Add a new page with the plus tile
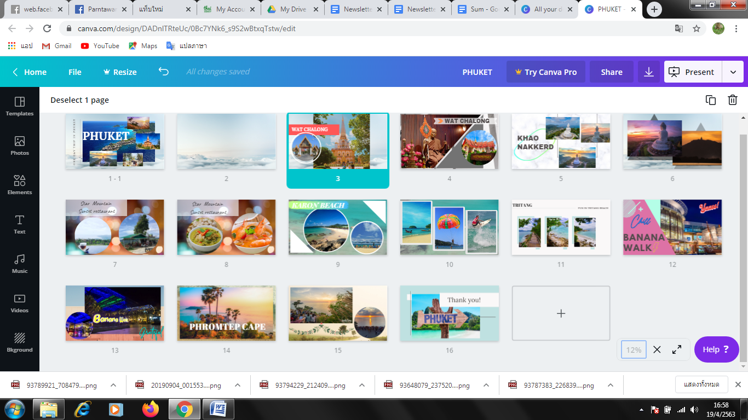The width and height of the screenshot is (748, 420). 561,313
